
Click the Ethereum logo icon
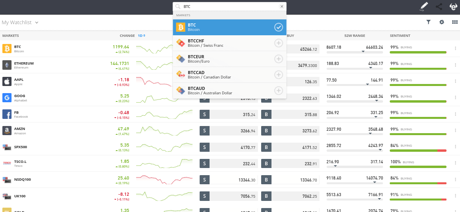7,65
